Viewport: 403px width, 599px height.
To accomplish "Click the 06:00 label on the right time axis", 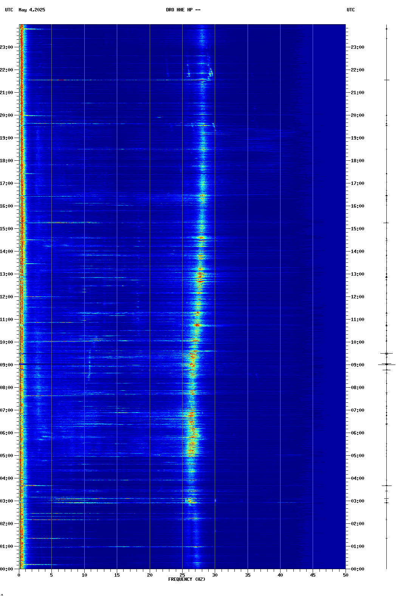I will click(358, 433).
